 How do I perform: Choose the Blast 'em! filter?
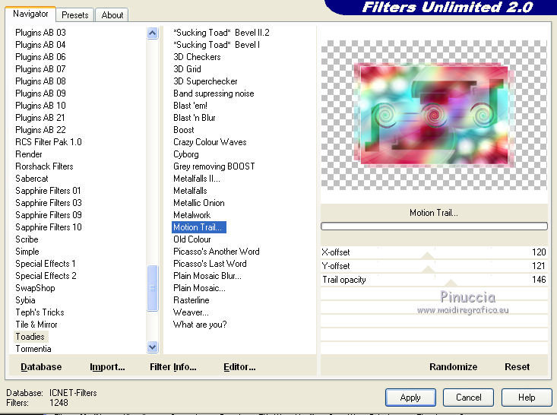click(x=191, y=106)
